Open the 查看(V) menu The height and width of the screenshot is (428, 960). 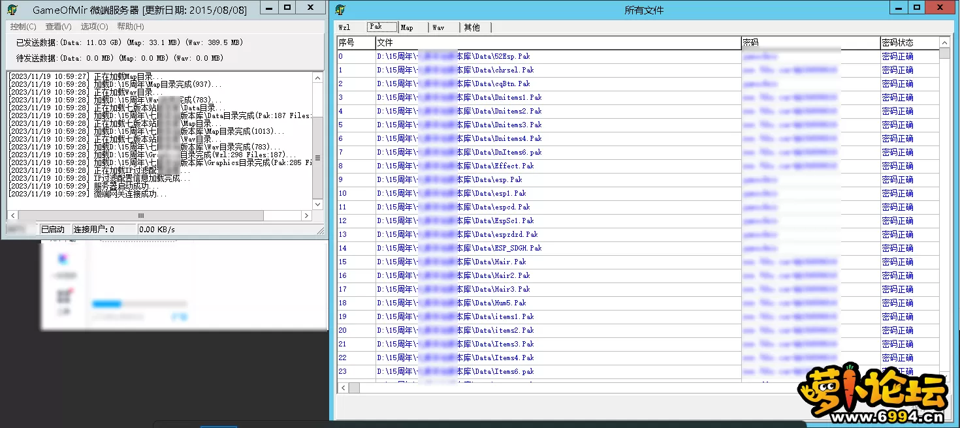coord(58,27)
